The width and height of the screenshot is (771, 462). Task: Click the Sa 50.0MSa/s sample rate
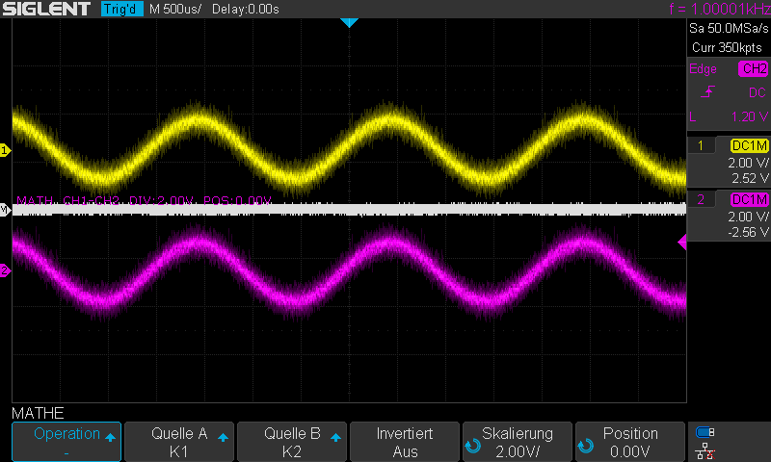pos(729,28)
